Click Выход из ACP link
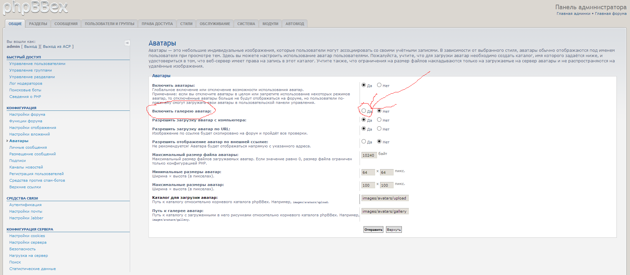 click(57, 46)
